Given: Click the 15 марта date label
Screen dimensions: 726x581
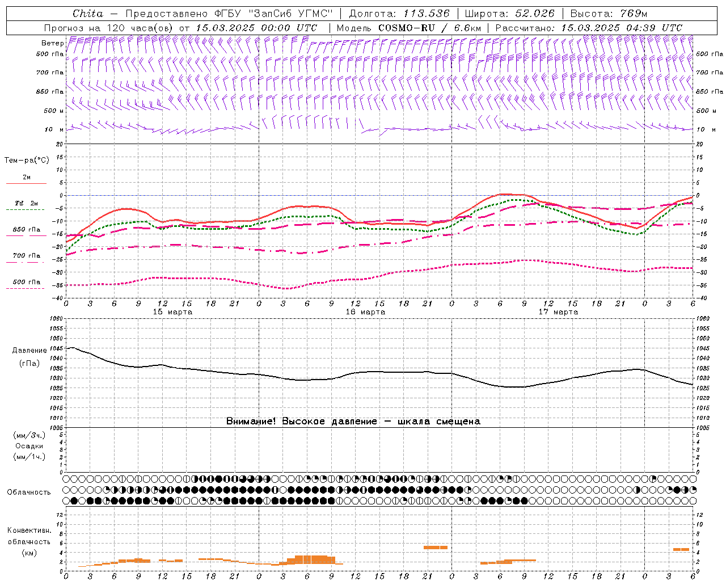Looking at the screenshot, I should 173,312.
